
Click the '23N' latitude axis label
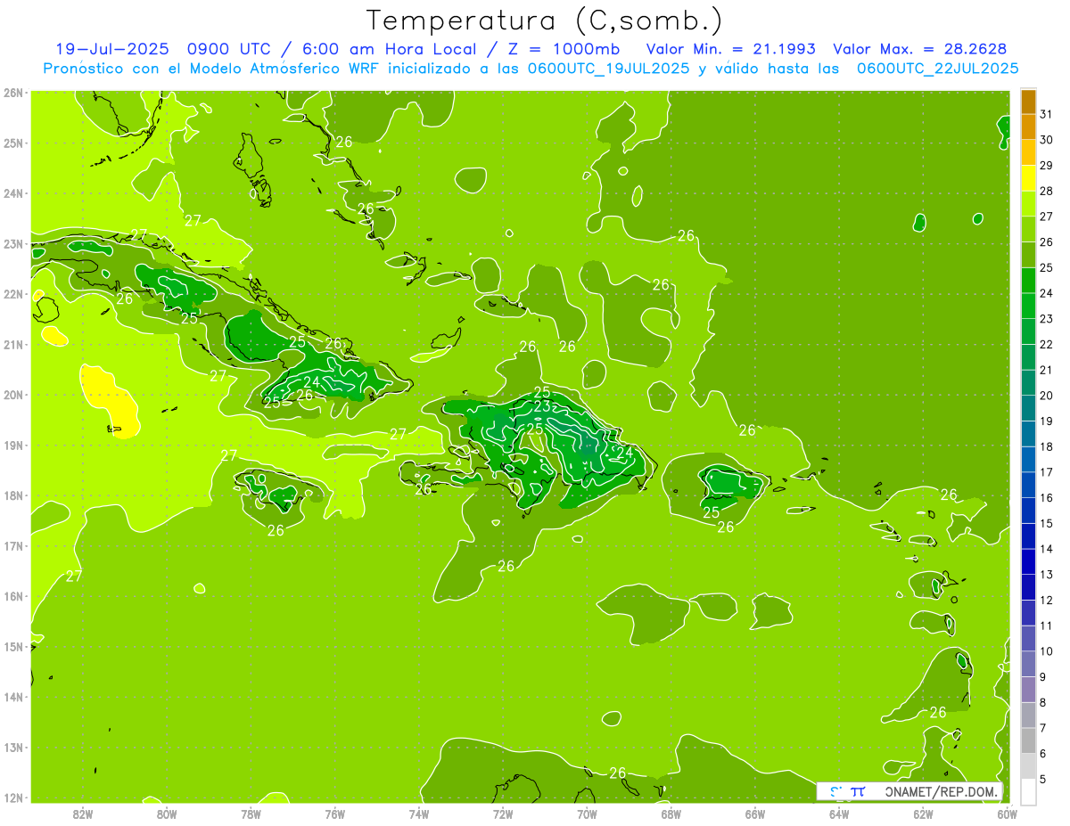pos(12,243)
